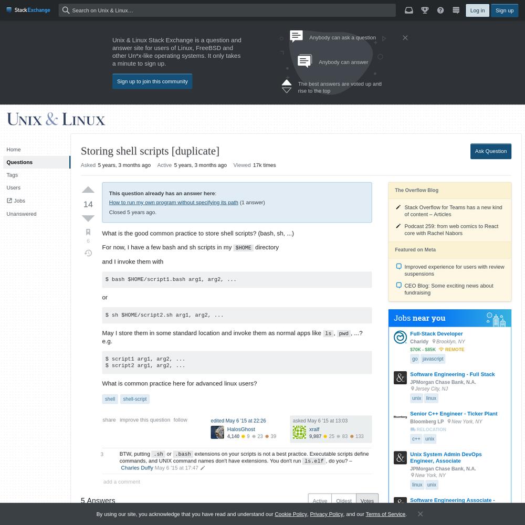Viewport: 525px width, 525px height.
Task: Downvote the question
Action: 88,218
